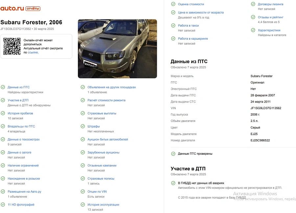The width and height of the screenshot is (296, 213).
Task: Open 'Объявления на других площадках' link
Action: click(x=111, y=87)
